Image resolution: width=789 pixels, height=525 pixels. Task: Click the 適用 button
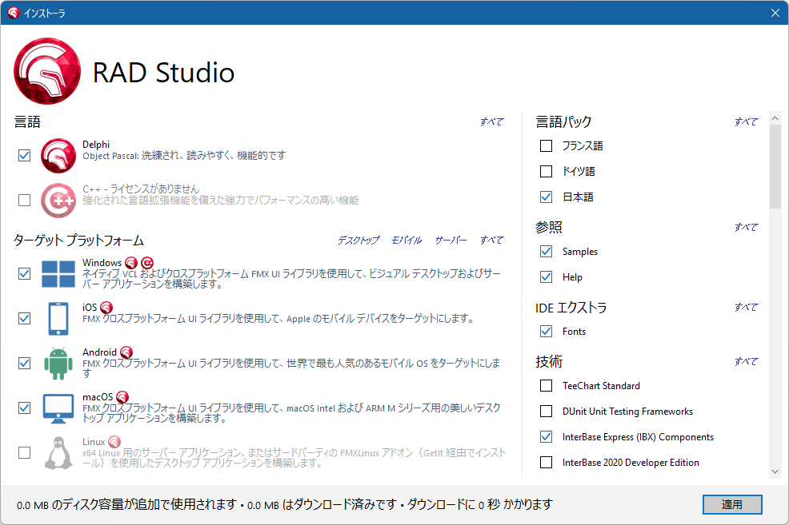[731, 504]
